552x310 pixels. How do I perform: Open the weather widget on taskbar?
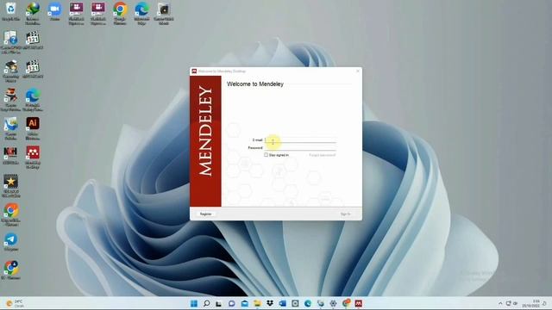[16, 303]
